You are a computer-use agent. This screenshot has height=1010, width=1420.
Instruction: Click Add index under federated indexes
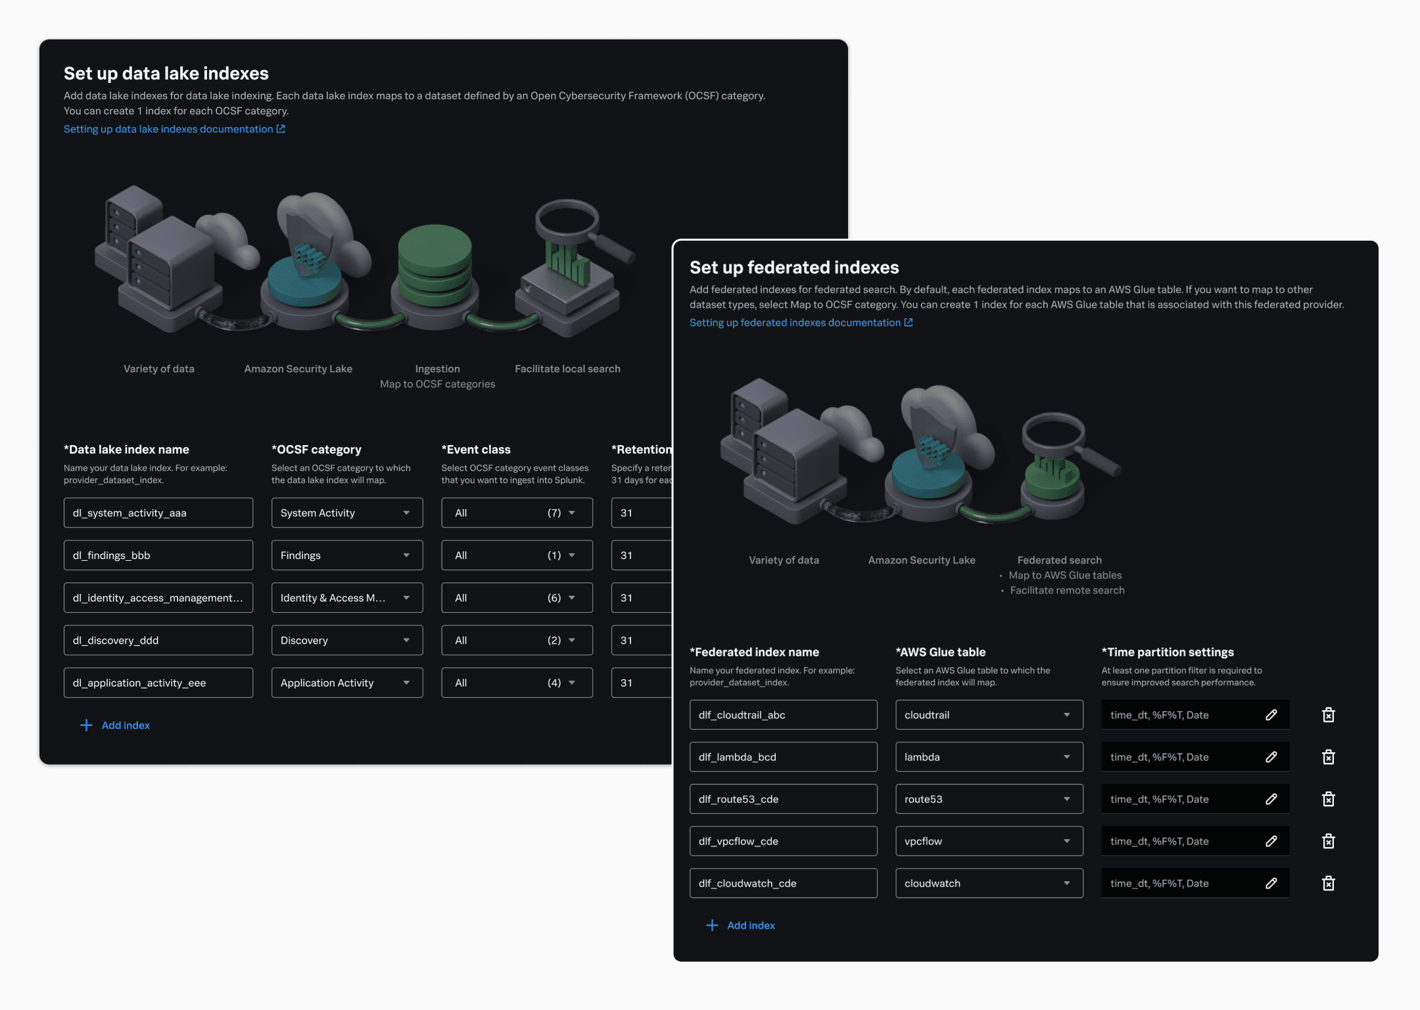(x=741, y=925)
